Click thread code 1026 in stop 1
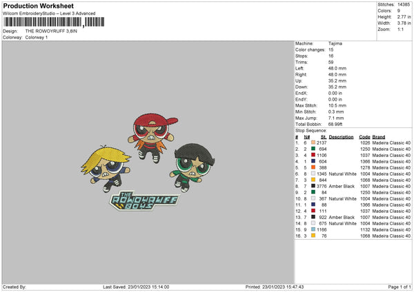 tap(365, 143)
